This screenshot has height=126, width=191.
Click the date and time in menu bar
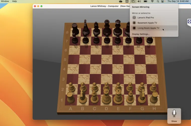[x=178, y=2]
